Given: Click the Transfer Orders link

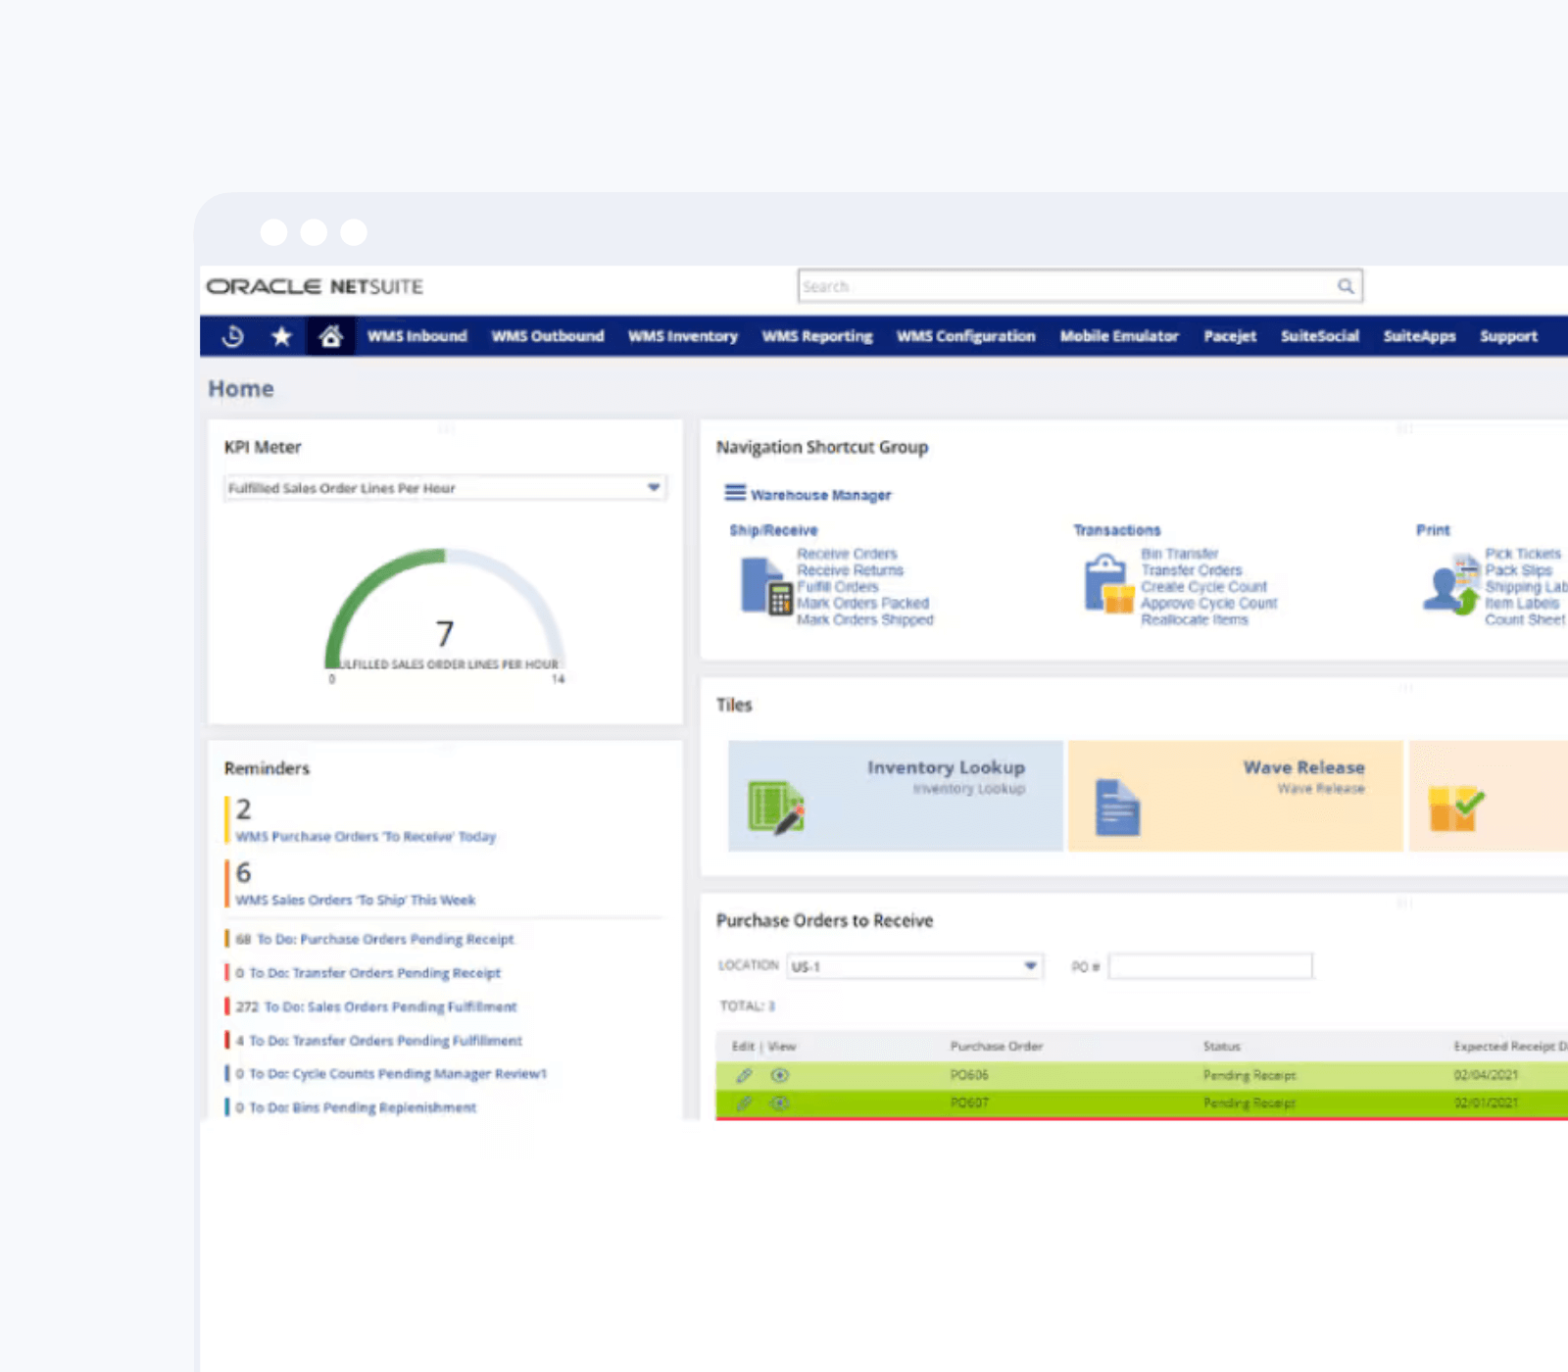Looking at the screenshot, I should click(1192, 570).
